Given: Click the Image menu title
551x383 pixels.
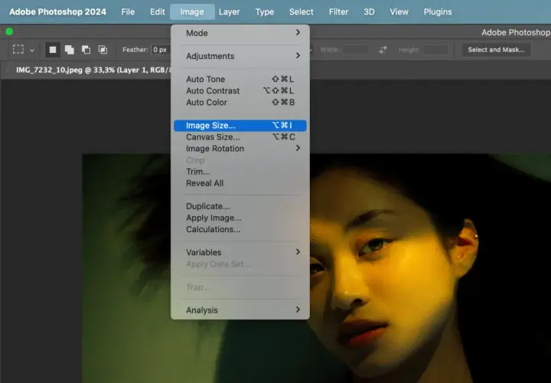Looking at the screenshot, I should tap(192, 12).
